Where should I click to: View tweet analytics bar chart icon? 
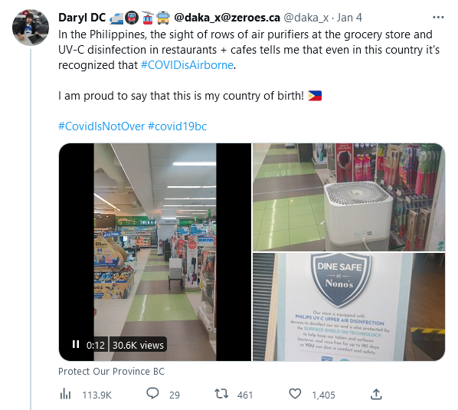(65, 394)
